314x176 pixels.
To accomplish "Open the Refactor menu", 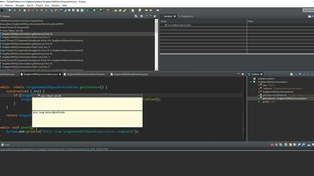I will pyautogui.click(x=9, y=5).
